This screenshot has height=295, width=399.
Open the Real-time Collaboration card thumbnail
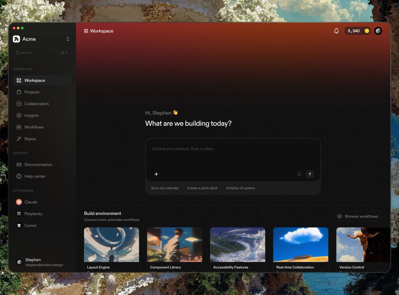click(x=301, y=245)
